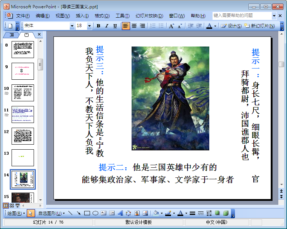The width and height of the screenshot is (287, 229).
Task: Insert Clip Art icon
Action: coord(137,213)
